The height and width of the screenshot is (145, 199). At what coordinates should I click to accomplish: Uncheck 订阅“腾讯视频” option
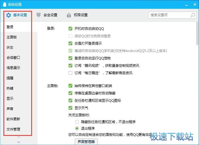tap(70, 66)
